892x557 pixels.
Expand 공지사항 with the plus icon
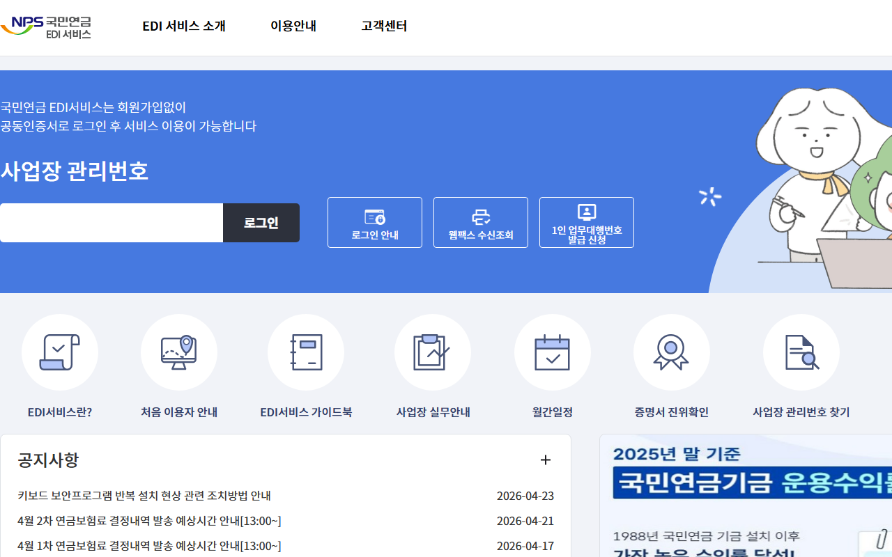click(x=546, y=460)
